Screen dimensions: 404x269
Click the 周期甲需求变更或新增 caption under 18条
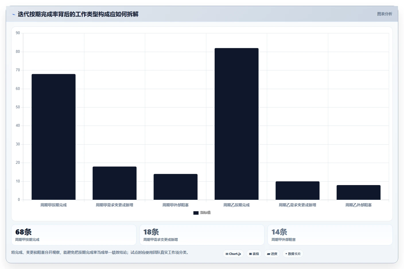tap(161, 240)
